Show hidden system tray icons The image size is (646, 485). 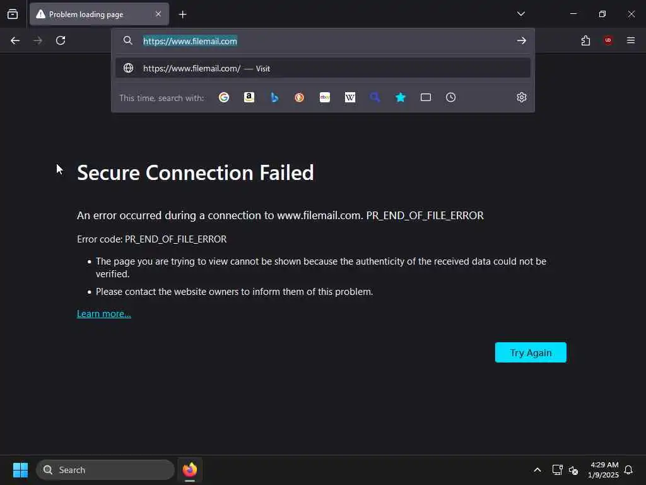pyautogui.click(x=537, y=470)
